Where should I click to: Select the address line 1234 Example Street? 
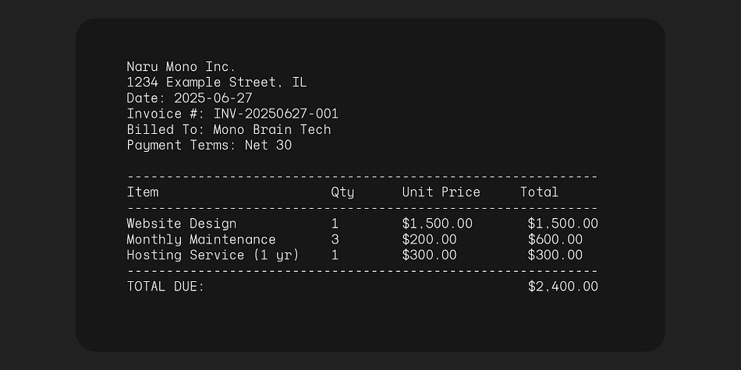216,82
